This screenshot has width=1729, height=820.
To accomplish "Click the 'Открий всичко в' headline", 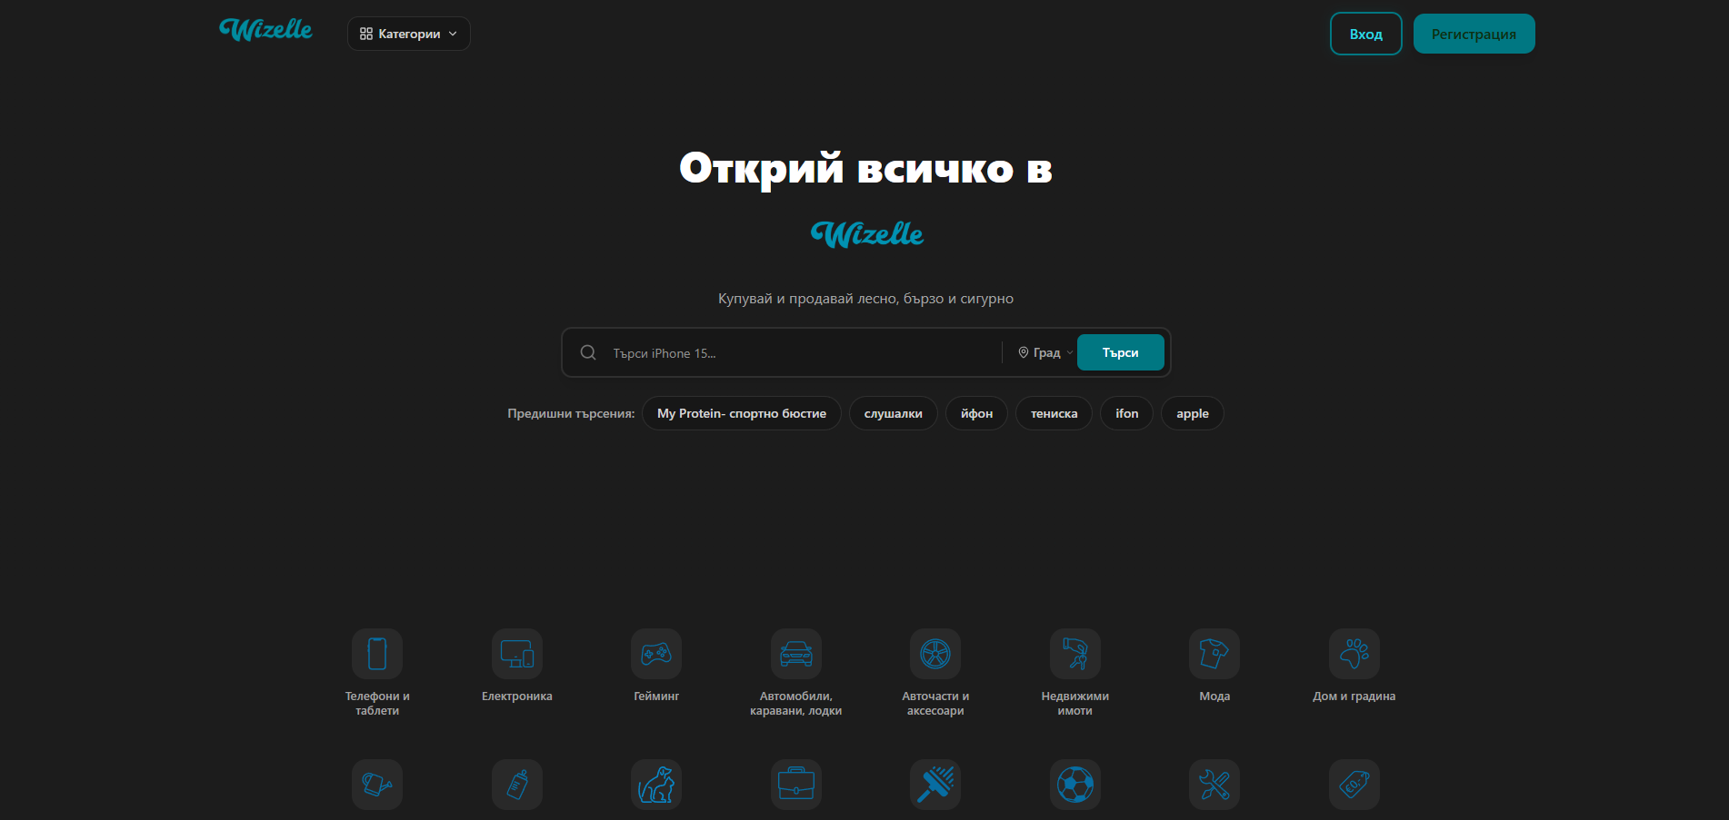I will tap(865, 169).
